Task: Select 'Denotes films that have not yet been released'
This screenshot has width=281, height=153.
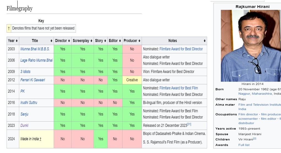Action: point(43,28)
